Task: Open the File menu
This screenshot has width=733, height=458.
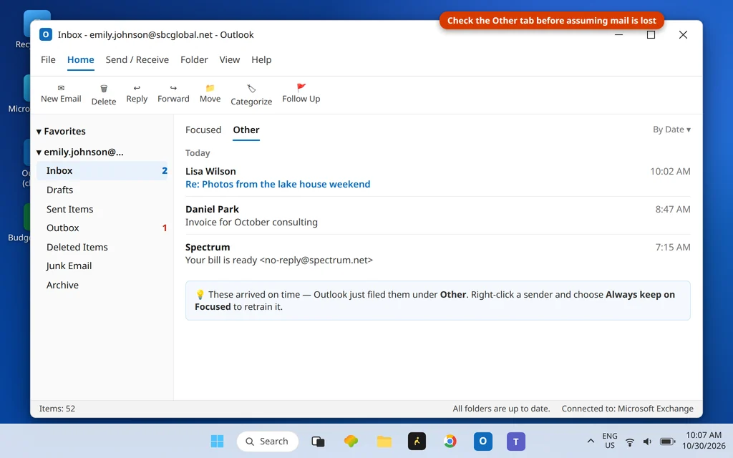Action: pyautogui.click(x=48, y=60)
